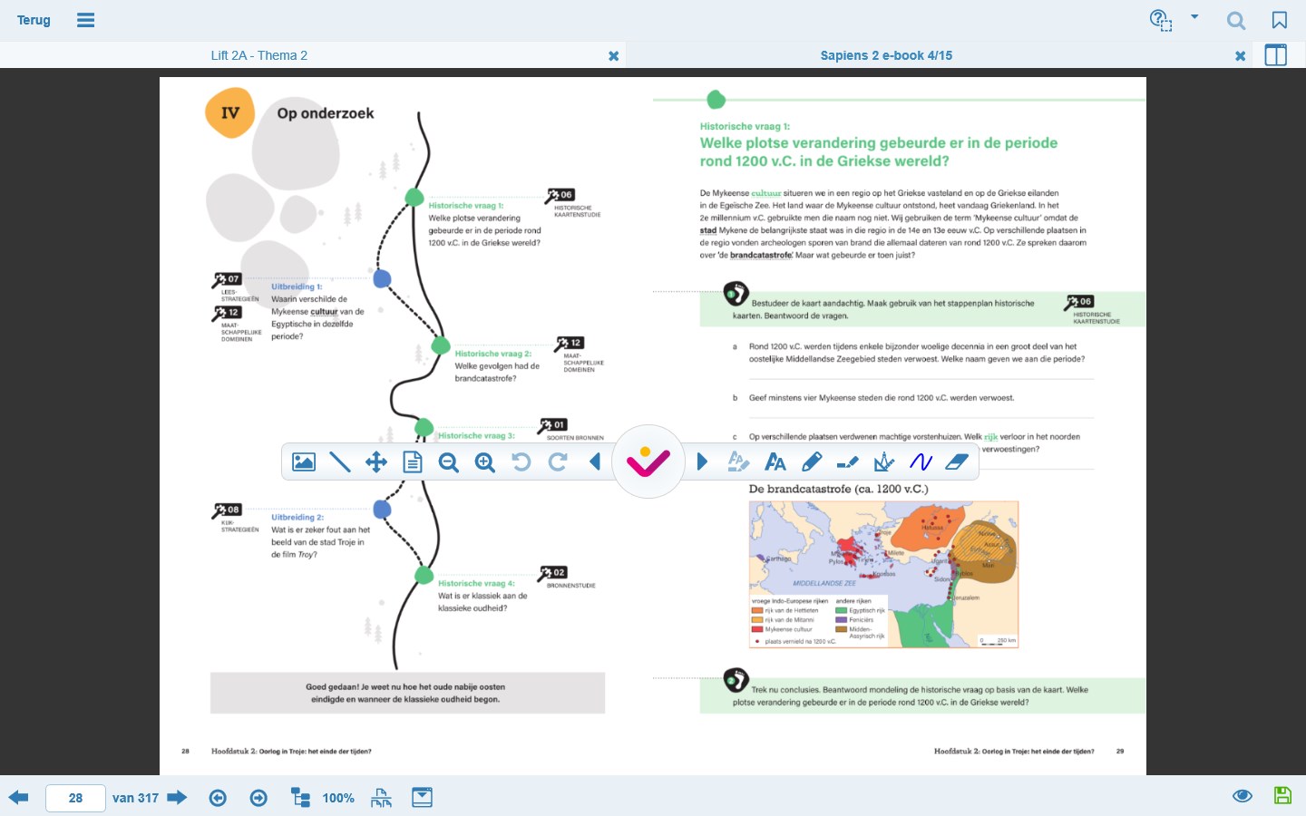1306x816 pixels.
Task: Click the 'van 317' page count text
Action: tap(135, 798)
